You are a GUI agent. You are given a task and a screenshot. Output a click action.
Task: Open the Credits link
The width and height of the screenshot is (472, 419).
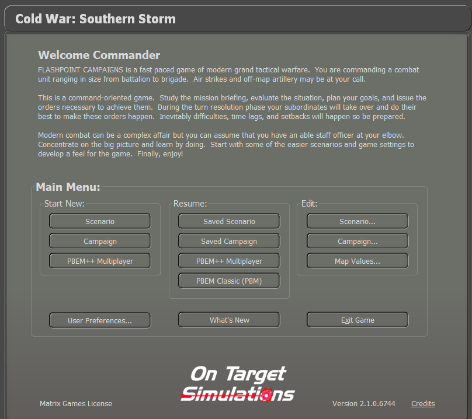point(423,404)
